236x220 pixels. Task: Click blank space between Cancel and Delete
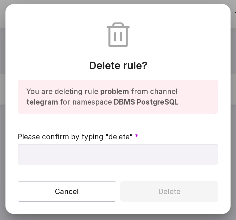118,191
